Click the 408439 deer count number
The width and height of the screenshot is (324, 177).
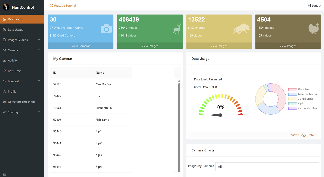(129, 19)
